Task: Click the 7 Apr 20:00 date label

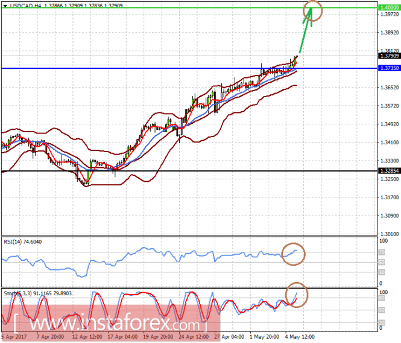Action: [50, 336]
